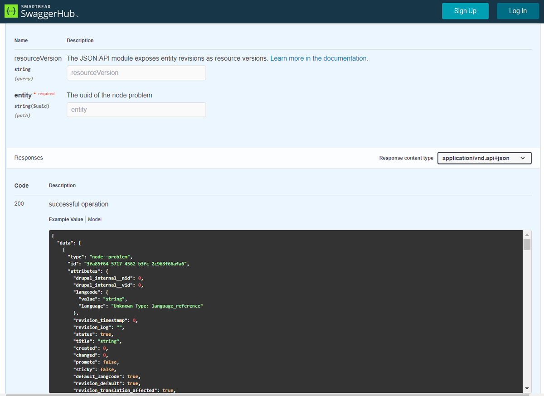The height and width of the screenshot is (396, 544).
Task: Click the 'Unknown Type: language_reference' value
Action: [157, 306]
